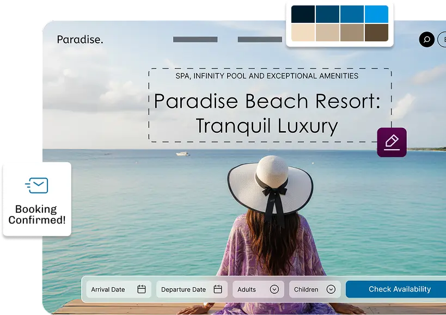Viewport: 446px width, 315px height.
Task: Pick the bright sky blue swatch
Action: click(x=376, y=14)
